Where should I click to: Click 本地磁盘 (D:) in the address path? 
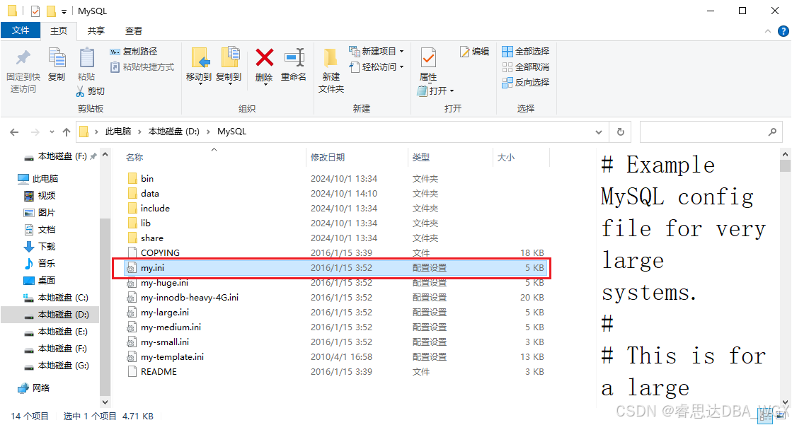tap(173, 132)
